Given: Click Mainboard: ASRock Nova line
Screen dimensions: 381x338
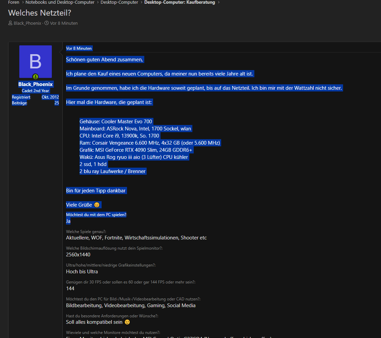Looking at the screenshot, I should coord(135,129).
